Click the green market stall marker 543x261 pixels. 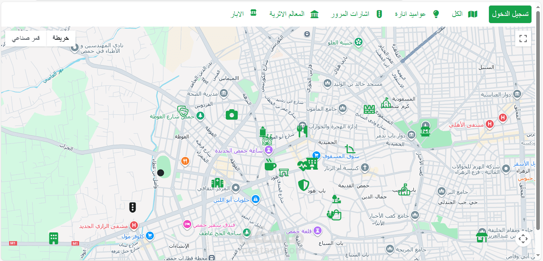(x=482, y=237)
